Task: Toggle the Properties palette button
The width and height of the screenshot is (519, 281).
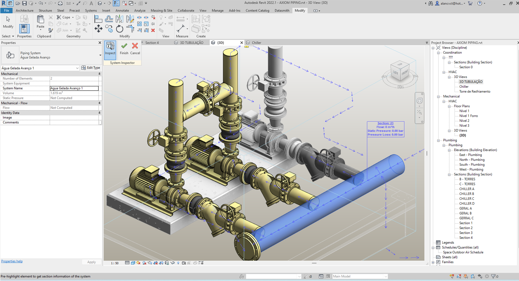Action: pyautogui.click(x=24, y=29)
